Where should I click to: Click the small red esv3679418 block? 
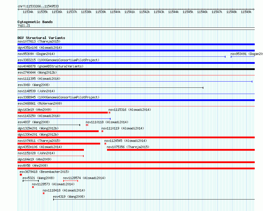(21, 175)
